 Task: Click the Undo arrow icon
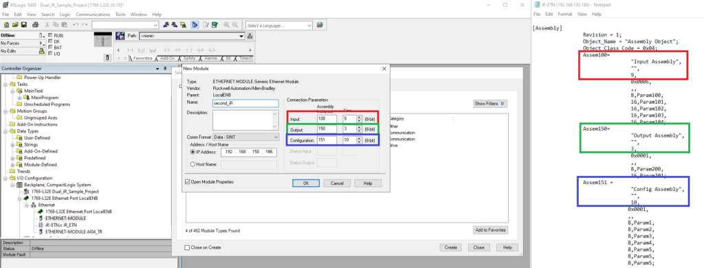pyautogui.click(x=76, y=25)
